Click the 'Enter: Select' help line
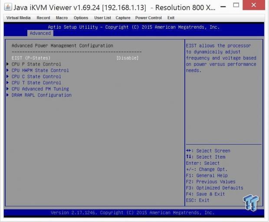The height and width of the screenshot is (222, 269). pos(203,163)
